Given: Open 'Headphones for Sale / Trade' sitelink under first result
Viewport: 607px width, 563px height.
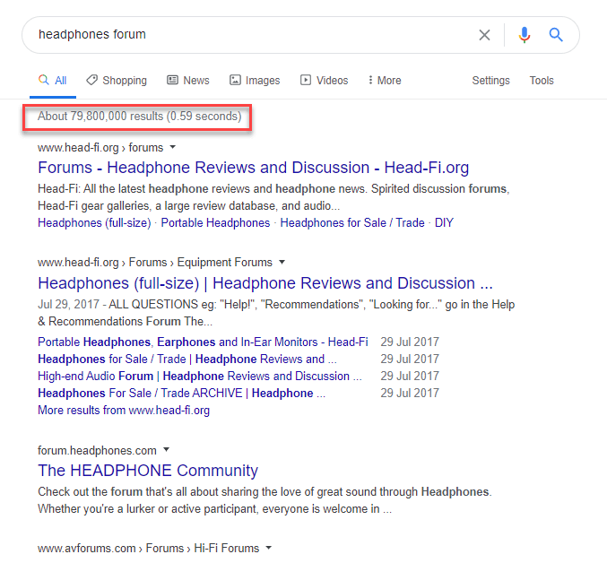Looking at the screenshot, I should [x=352, y=223].
